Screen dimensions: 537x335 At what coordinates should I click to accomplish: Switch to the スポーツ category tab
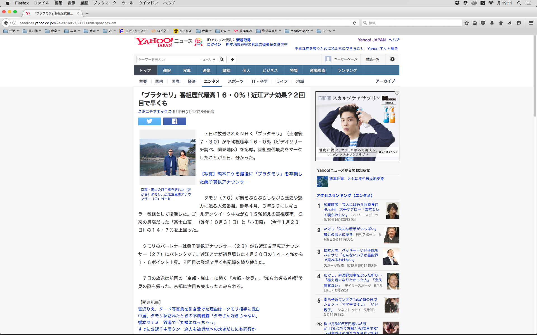pos(235,81)
